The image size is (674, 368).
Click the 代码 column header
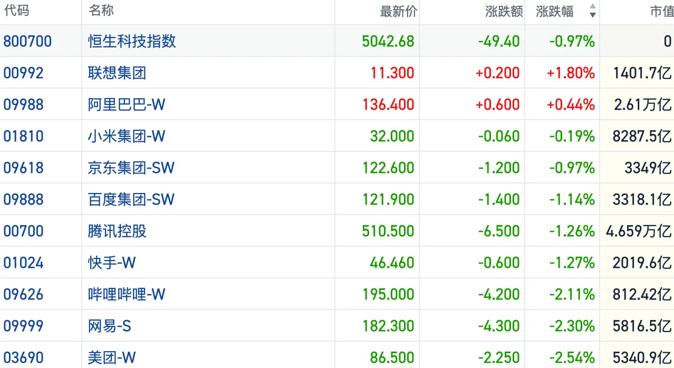(16, 11)
